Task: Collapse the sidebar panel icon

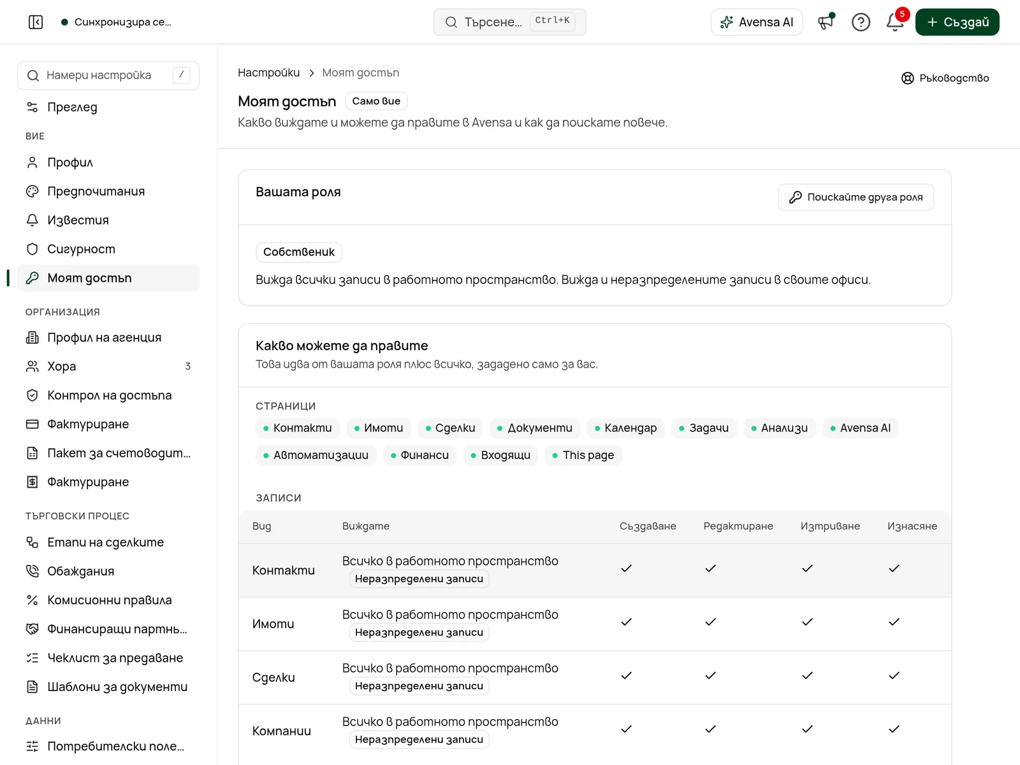Action: coord(36,22)
